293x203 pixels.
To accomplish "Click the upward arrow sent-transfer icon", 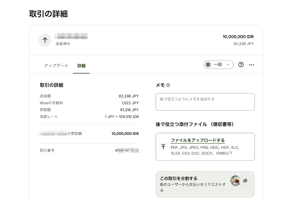I will (45, 40).
